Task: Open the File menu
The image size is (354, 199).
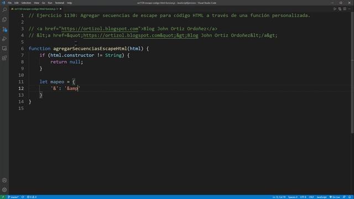Action: (x=9, y=3)
